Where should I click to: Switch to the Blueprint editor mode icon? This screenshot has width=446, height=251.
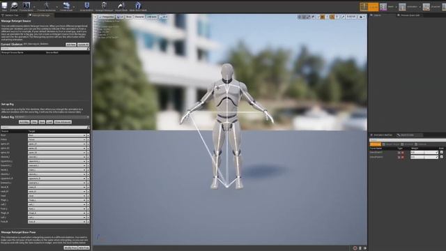[x=426, y=6]
